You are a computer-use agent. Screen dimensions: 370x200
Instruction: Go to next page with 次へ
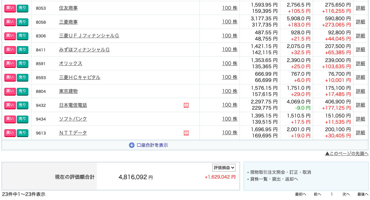(346, 194)
